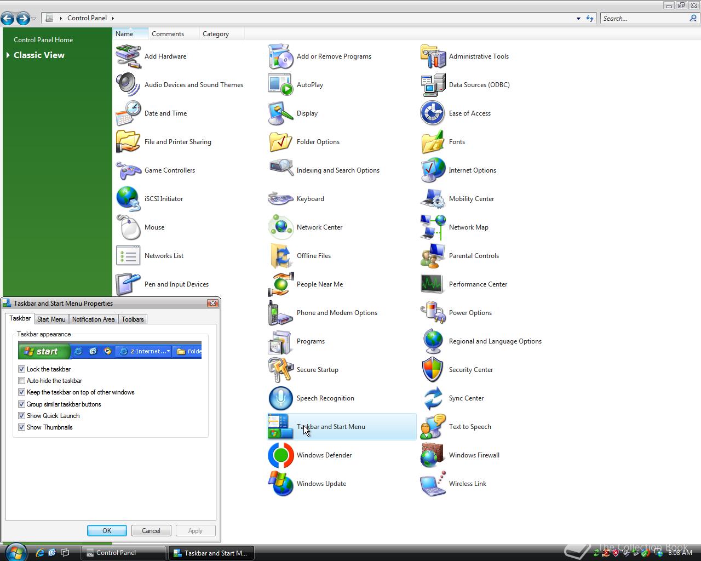Image resolution: width=701 pixels, height=561 pixels.
Task: Focus the Search input field
Action: (645, 19)
